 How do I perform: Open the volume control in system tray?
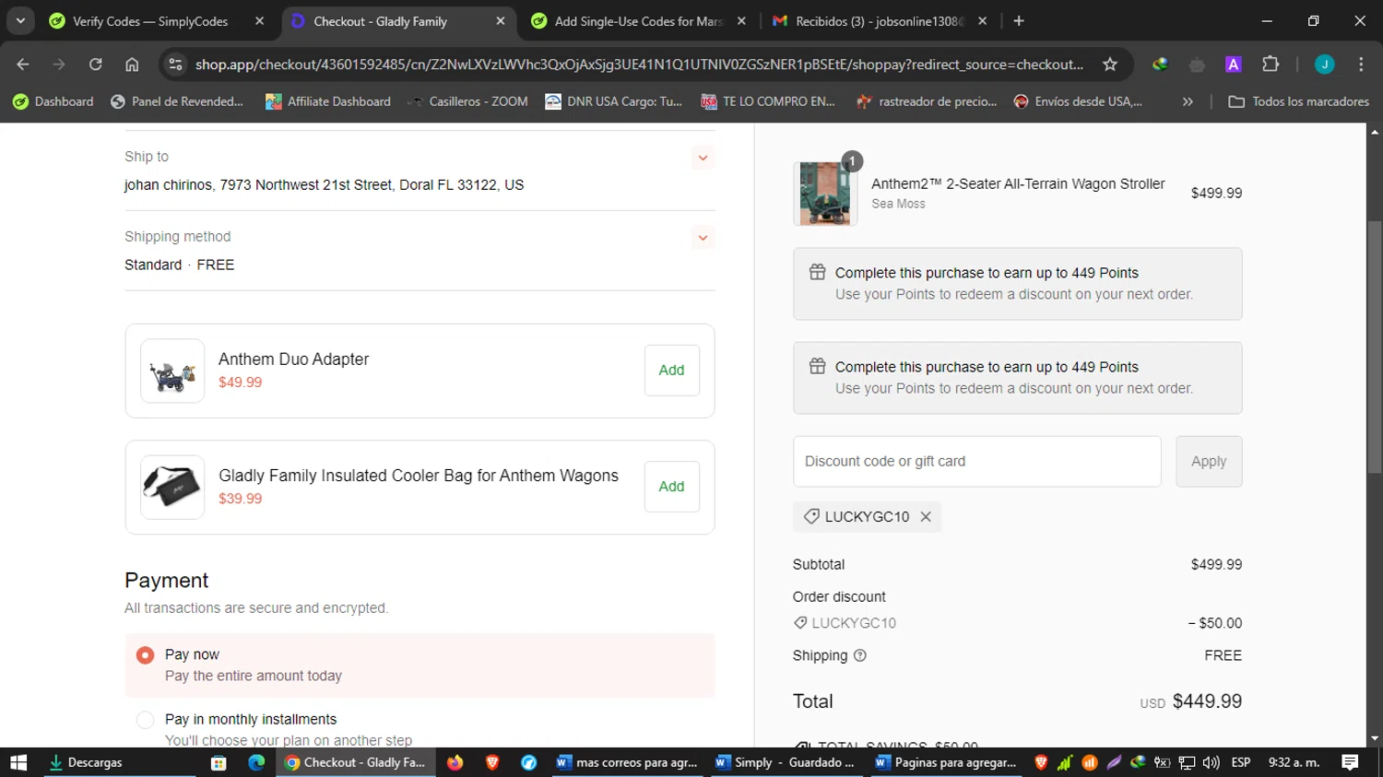1211,762
